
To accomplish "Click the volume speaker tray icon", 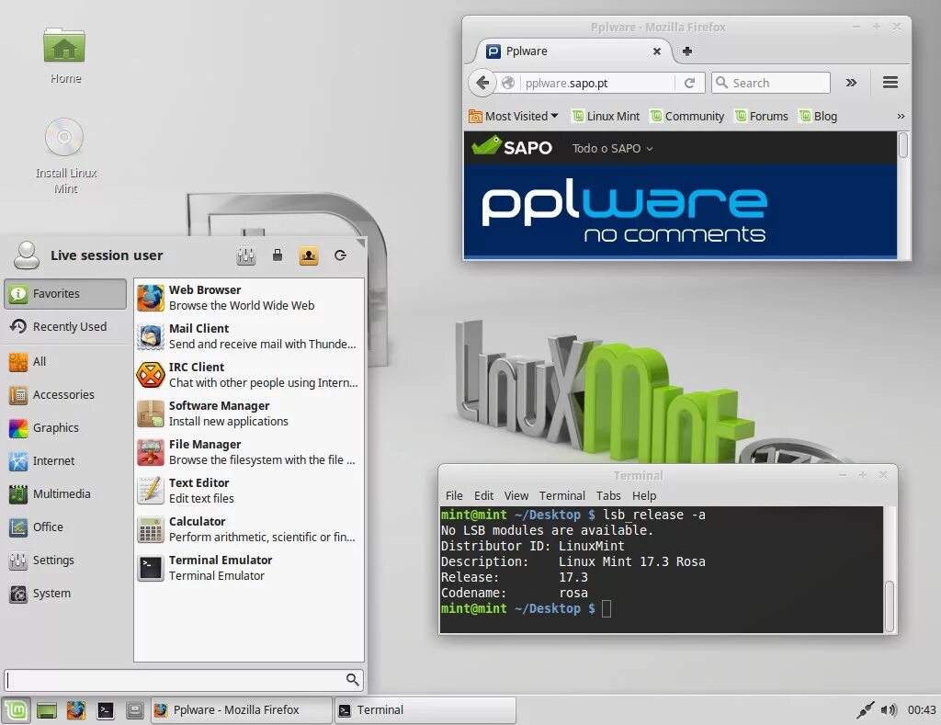I will tap(889, 710).
